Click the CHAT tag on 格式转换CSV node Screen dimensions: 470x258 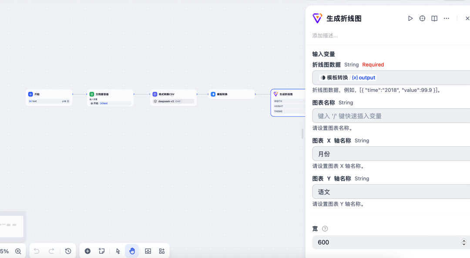coord(178,101)
